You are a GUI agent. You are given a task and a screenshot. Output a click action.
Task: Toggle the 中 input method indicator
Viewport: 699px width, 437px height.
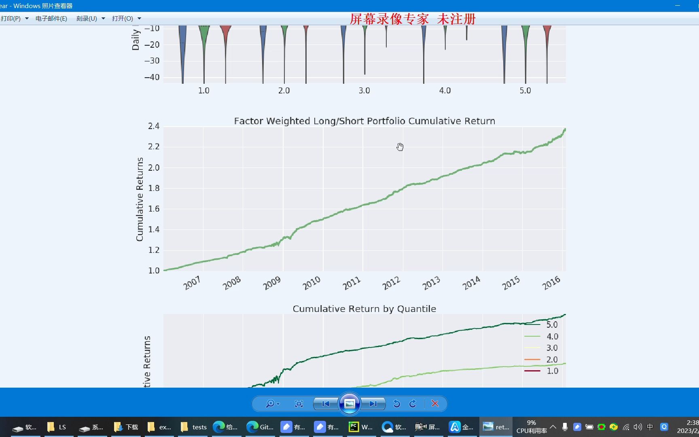pyautogui.click(x=650, y=427)
